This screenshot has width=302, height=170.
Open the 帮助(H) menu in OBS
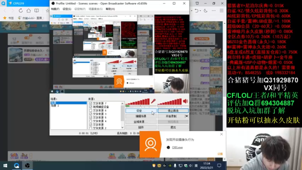pos(110,9)
